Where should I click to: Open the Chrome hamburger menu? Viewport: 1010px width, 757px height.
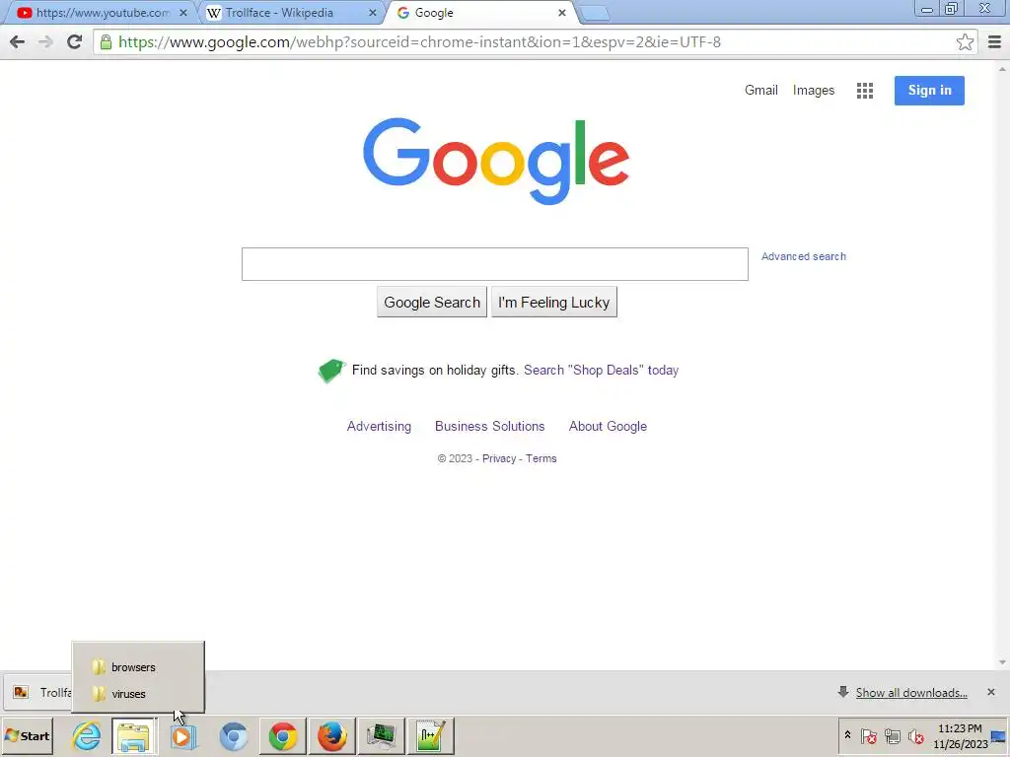994,42
